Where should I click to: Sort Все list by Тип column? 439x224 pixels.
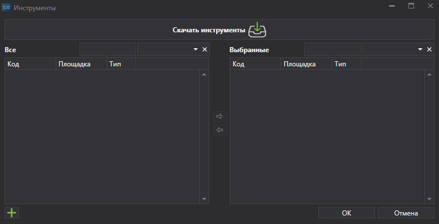(x=121, y=64)
